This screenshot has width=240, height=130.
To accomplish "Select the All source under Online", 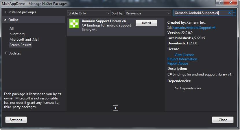I will [12, 28].
